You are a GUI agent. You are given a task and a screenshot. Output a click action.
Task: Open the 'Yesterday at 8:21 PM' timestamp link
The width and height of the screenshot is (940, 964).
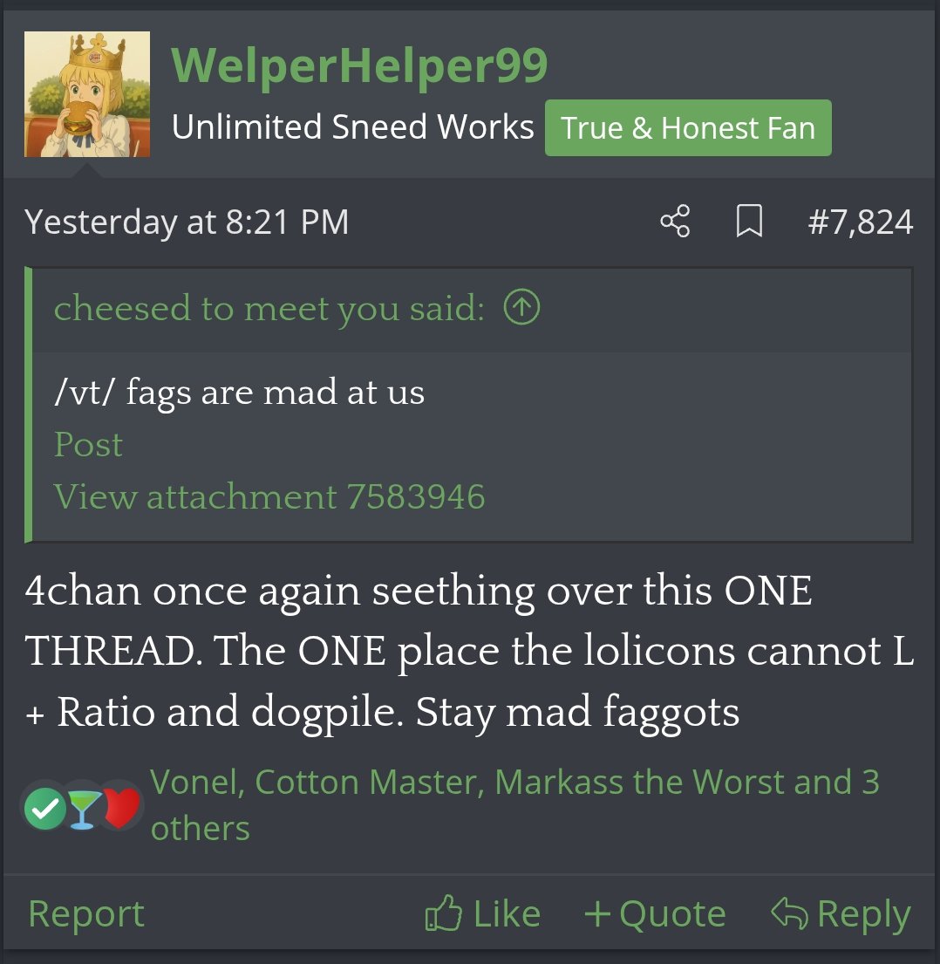coord(187,222)
